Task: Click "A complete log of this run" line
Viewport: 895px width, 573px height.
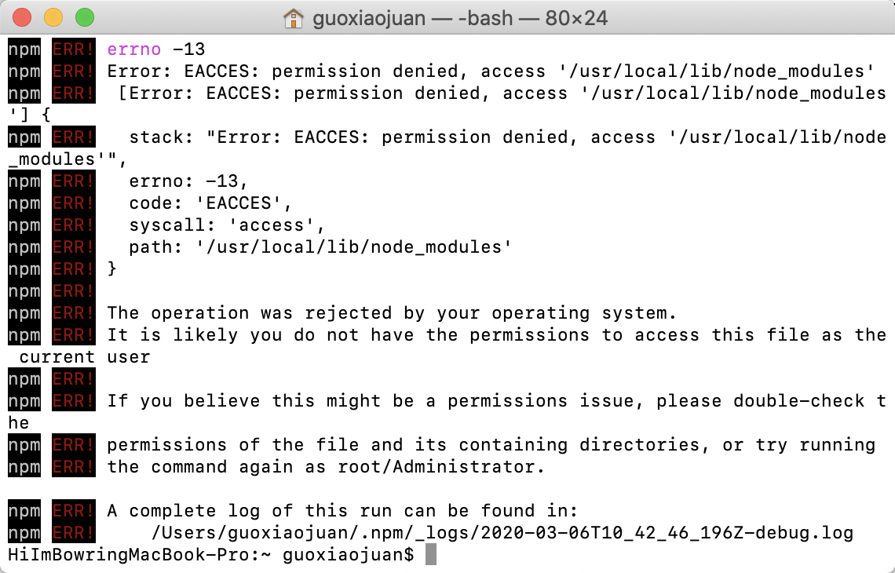Action: [342, 511]
